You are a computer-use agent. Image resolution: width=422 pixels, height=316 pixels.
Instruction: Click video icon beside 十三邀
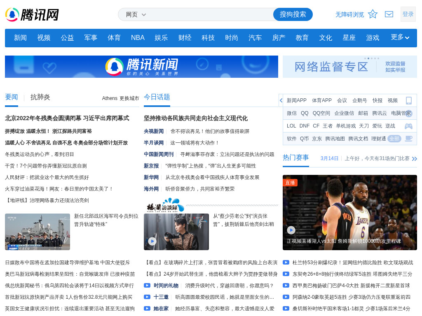147,297
